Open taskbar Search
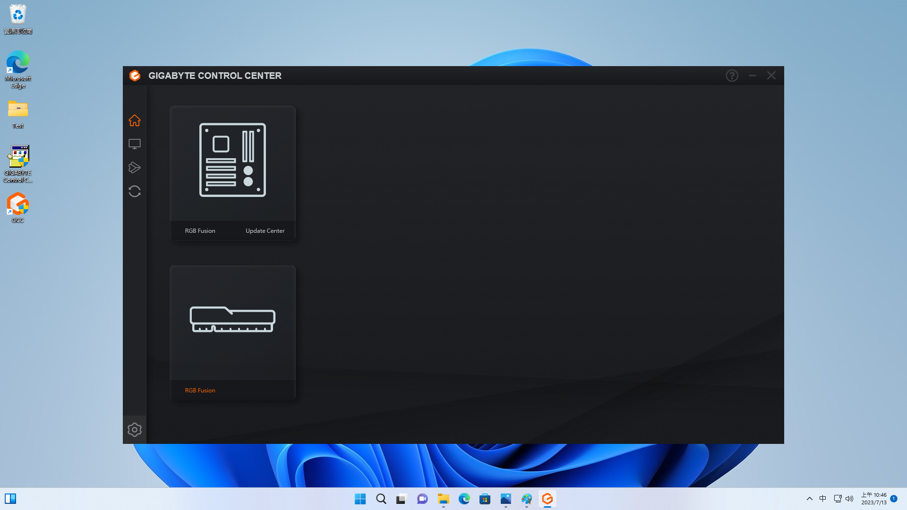This screenshot has width=907, height=510. coord(381,499)
